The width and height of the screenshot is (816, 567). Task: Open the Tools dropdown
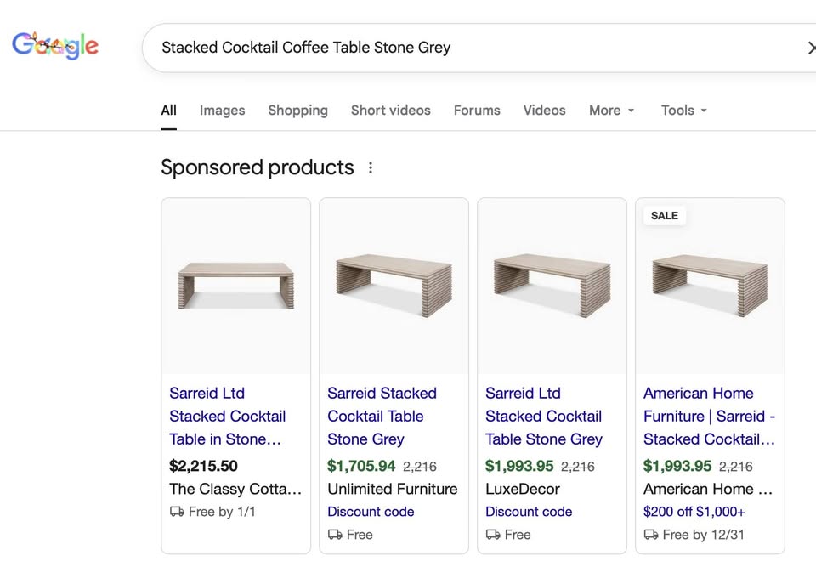pos(683,111)
